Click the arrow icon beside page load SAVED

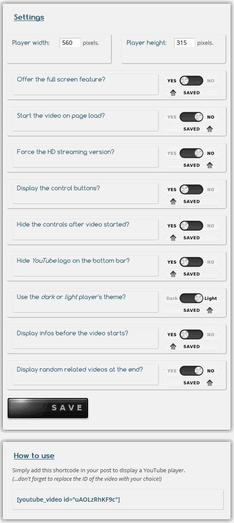(209, 129)
